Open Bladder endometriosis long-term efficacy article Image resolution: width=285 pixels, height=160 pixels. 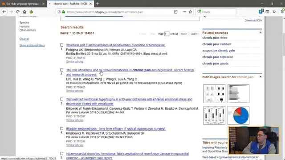point(116,129)
